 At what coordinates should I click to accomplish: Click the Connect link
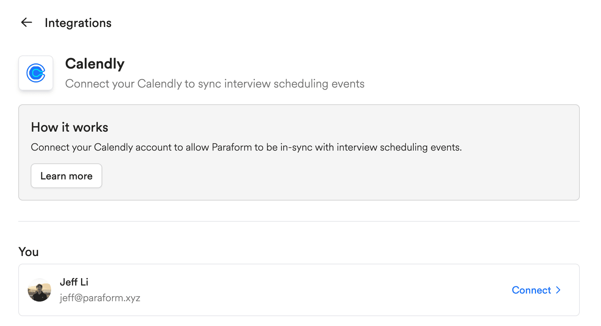tap(531, 290)
